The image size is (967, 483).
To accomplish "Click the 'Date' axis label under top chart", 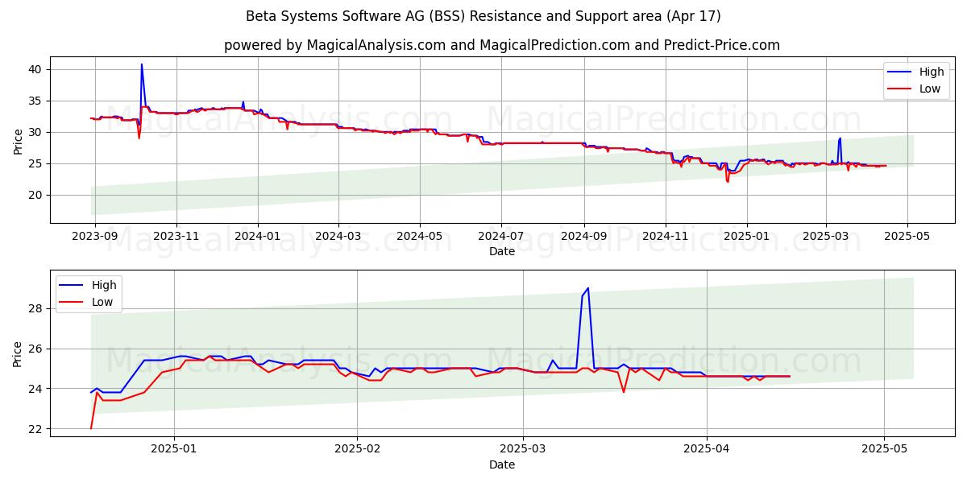I will point(502,251).
